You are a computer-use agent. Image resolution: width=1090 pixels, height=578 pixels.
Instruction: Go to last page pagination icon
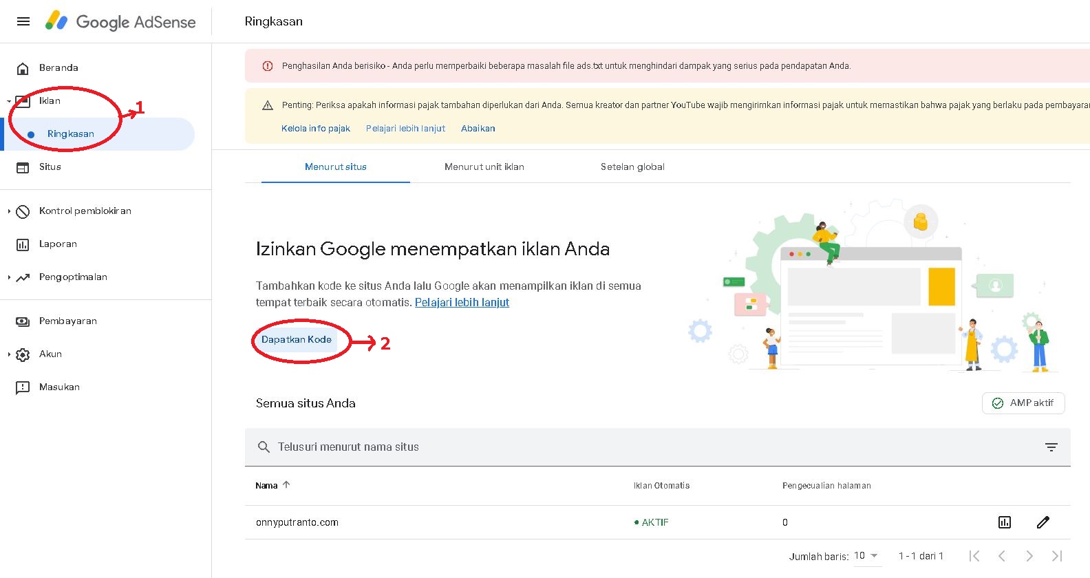[1057, 556]
